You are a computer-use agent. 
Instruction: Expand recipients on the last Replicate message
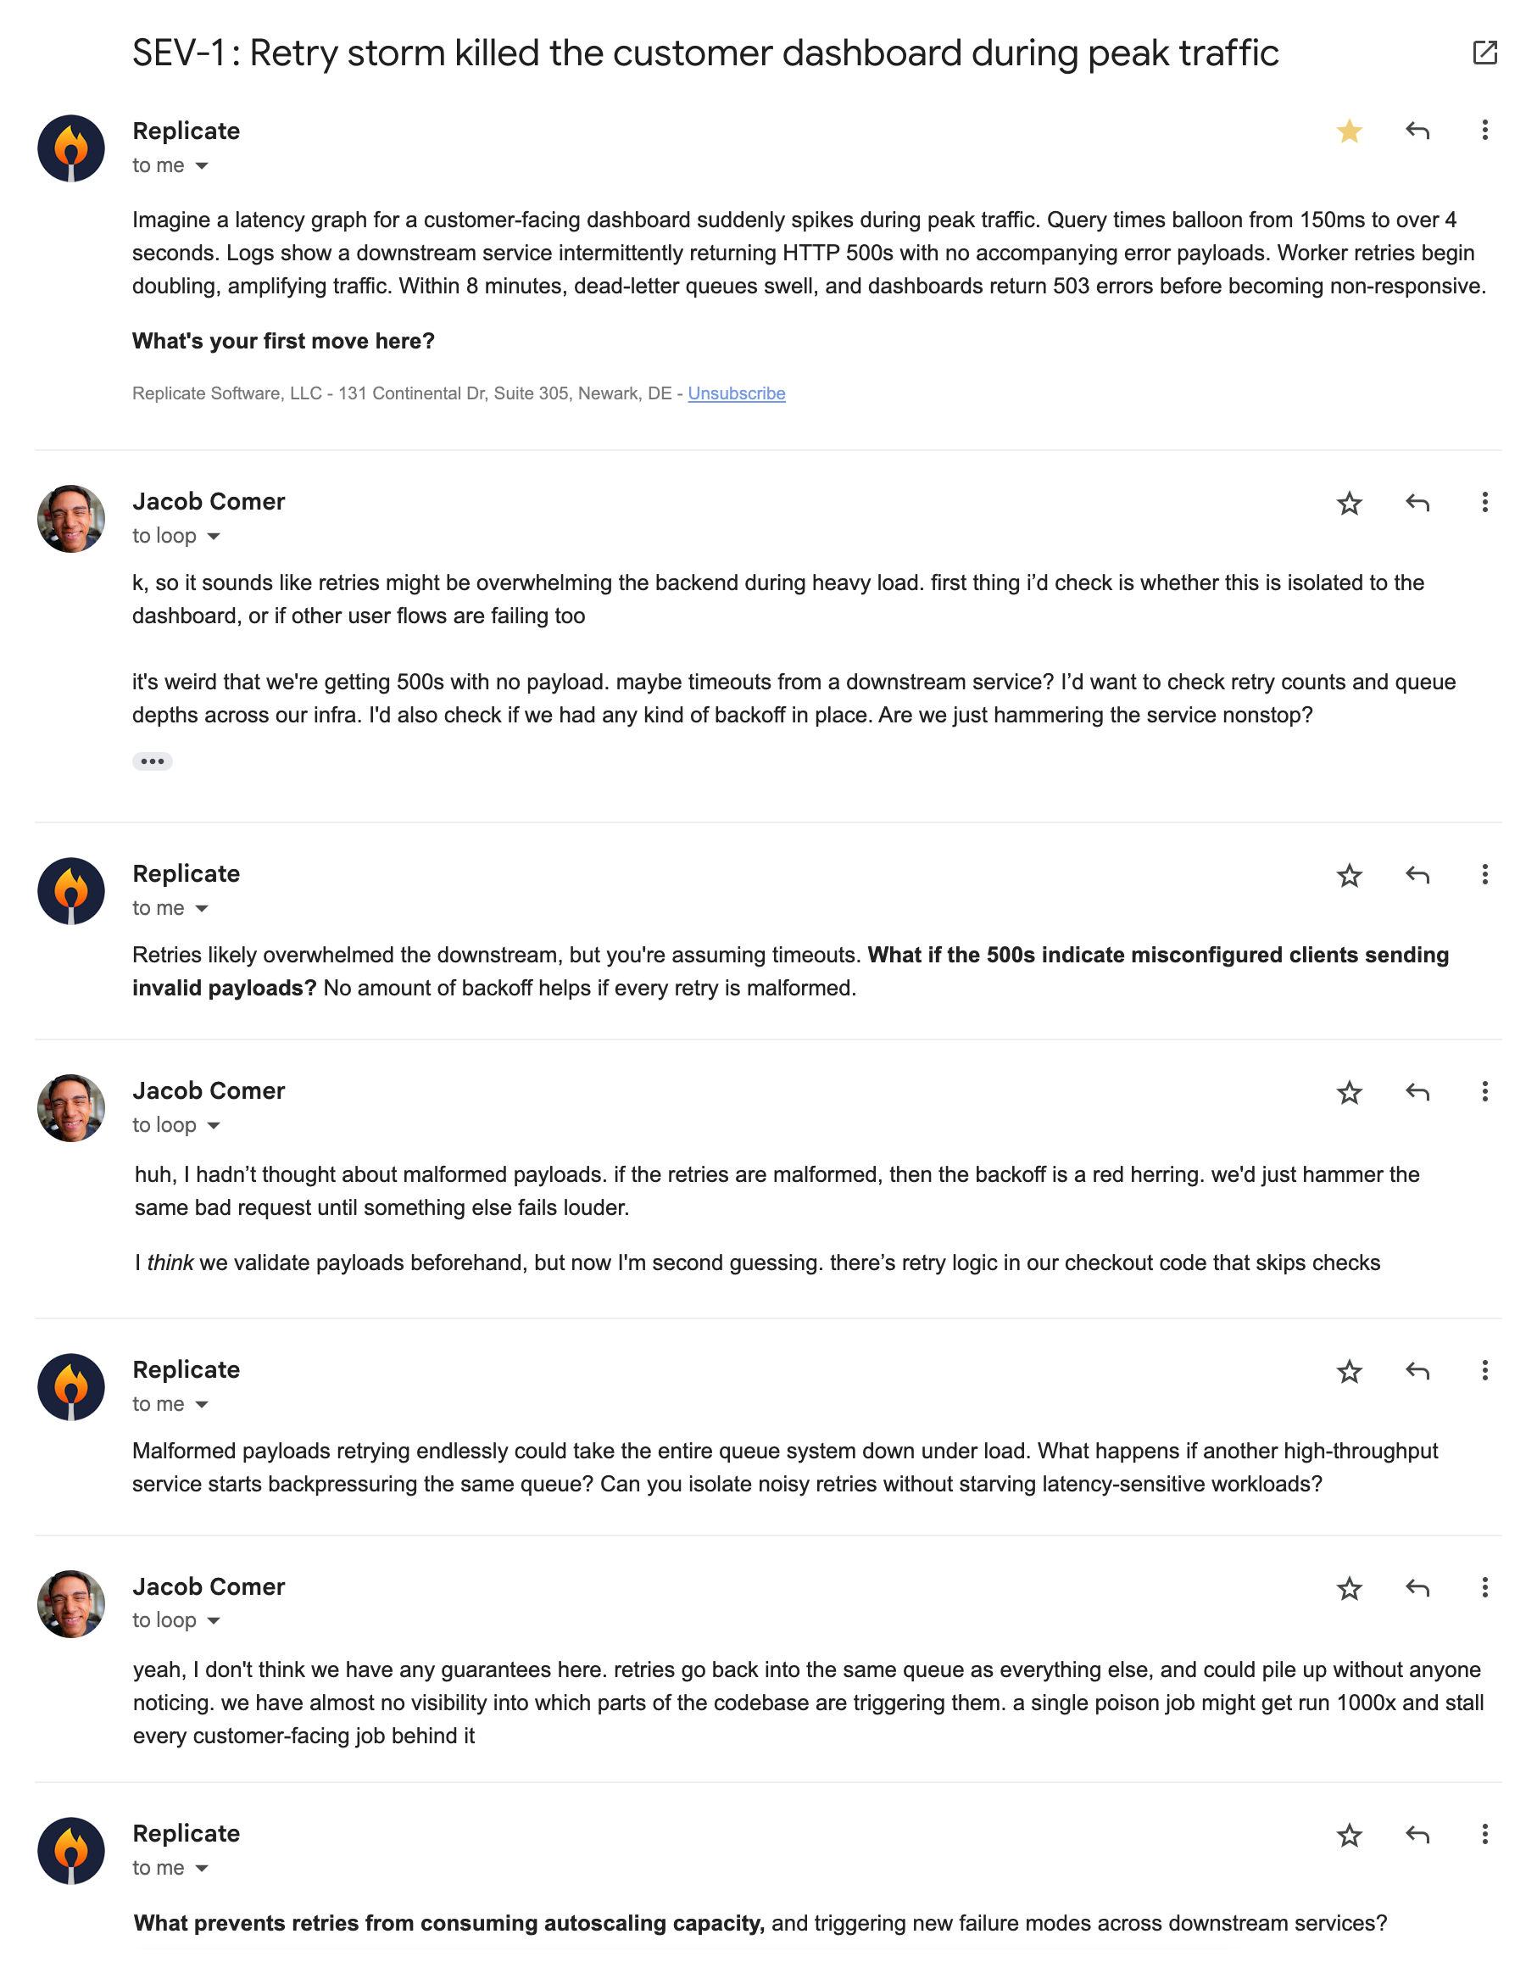(203, 1868)
